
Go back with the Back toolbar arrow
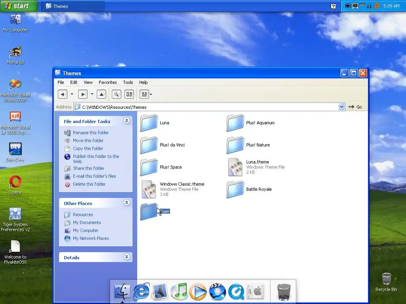tap(62, 94)
